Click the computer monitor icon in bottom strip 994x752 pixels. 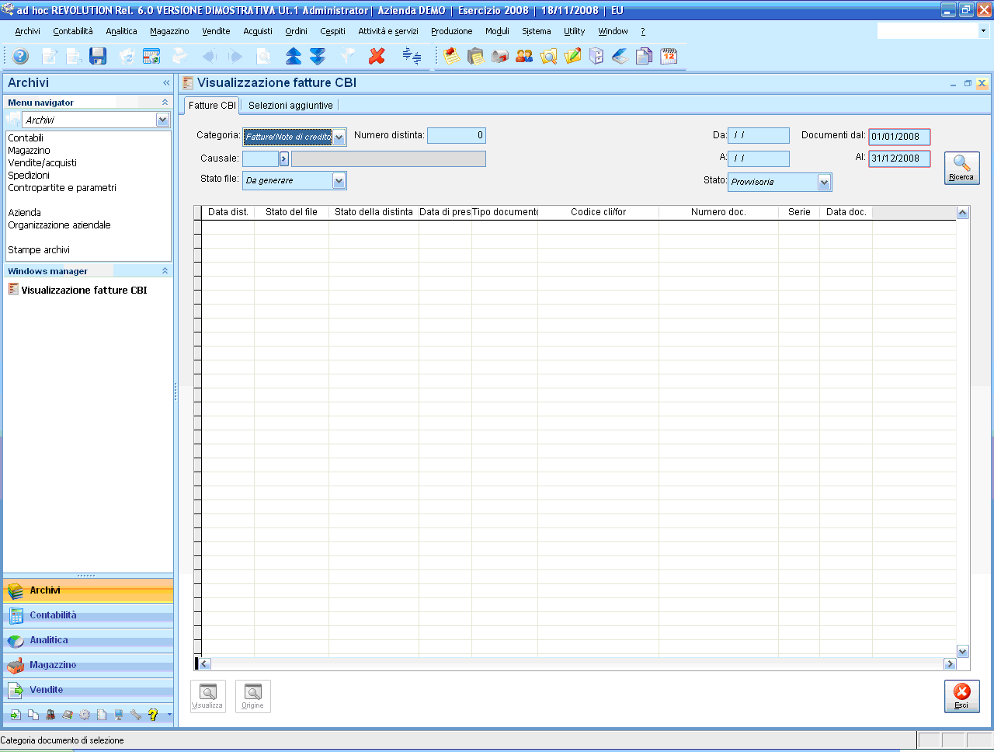point(119,715)
